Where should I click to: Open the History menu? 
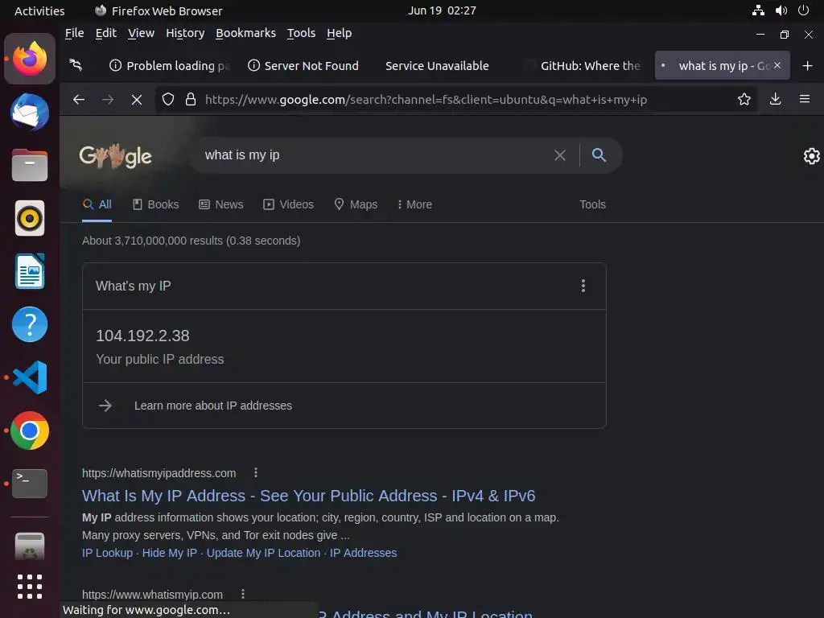coord(185,33)
